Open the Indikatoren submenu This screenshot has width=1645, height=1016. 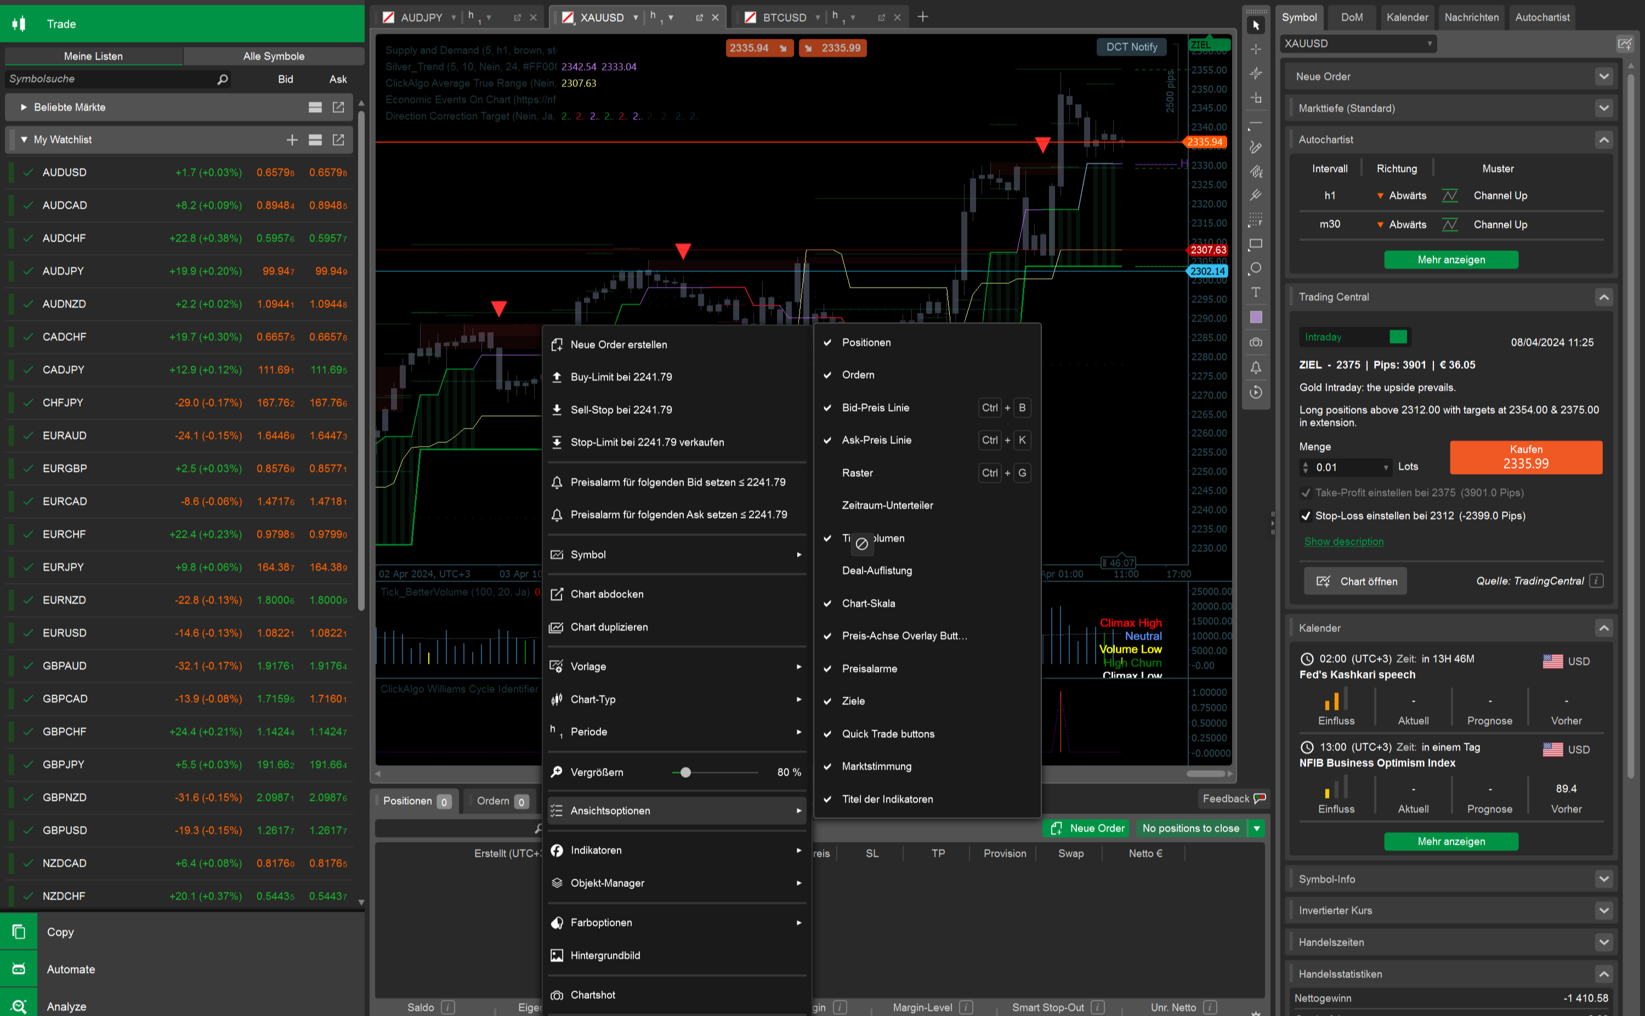(x=677, y=851)
